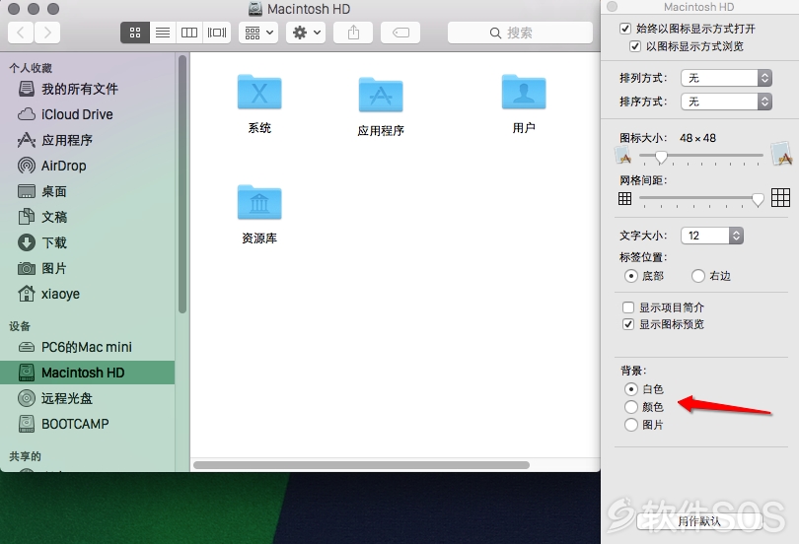Go back in Finder history
Image resolution: width=799 pixels, height=544 pixels.
(x=21, y=34)
